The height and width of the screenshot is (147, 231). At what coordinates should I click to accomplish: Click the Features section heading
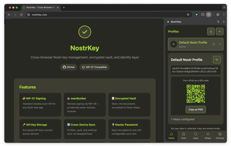28,87
